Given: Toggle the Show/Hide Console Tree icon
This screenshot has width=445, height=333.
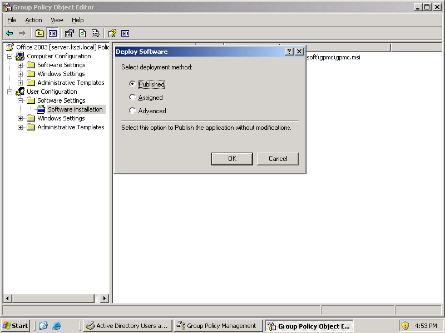Looking at the screenshot, I should 52,33.
